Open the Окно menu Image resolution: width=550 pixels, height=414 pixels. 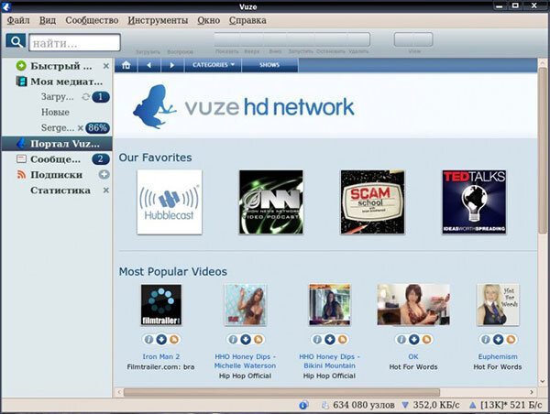coord(209,20)
